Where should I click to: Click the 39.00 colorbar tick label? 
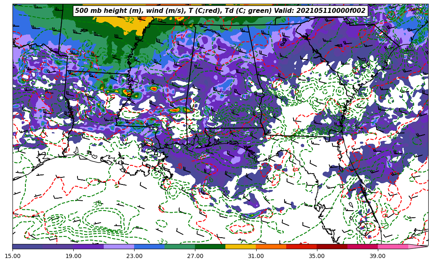(377, 256)
